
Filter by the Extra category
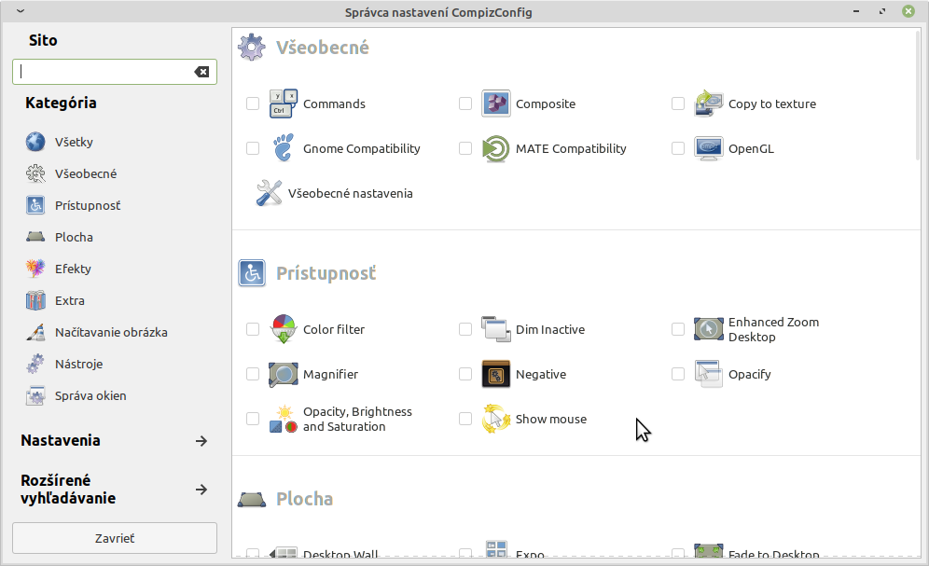pos(70,301)
